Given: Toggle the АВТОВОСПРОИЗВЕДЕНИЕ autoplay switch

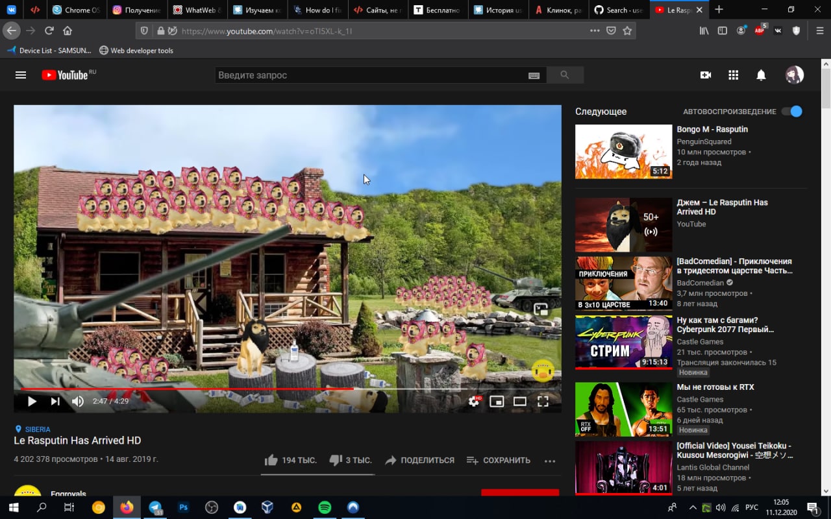Looking at the screenshot, I should click(792, 112).
